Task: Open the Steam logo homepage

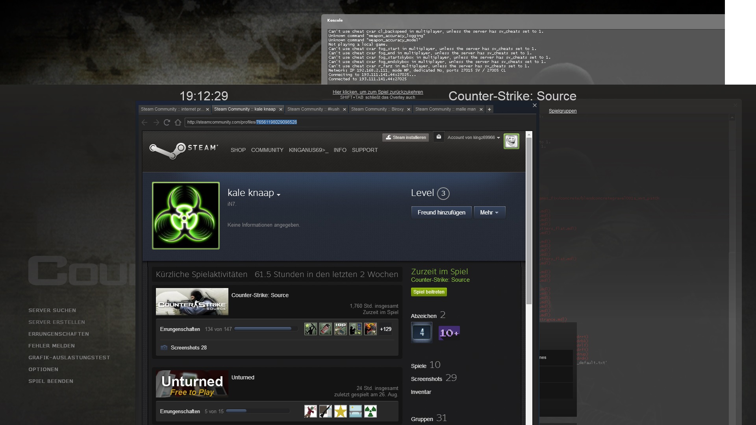Action: tap(183, 150)
